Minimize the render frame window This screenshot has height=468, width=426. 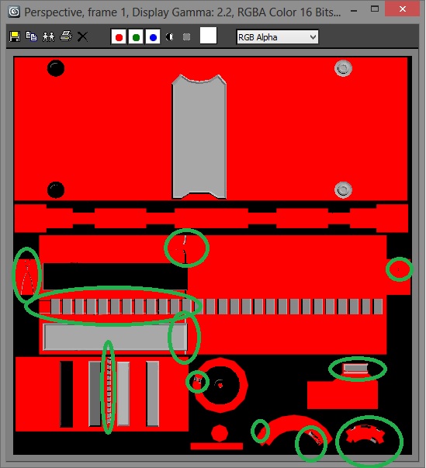click(354, 11)
